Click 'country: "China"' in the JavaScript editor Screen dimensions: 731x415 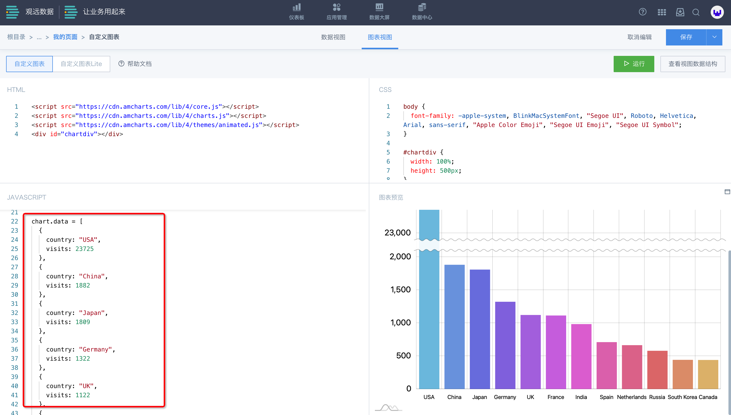click(77, 276)
